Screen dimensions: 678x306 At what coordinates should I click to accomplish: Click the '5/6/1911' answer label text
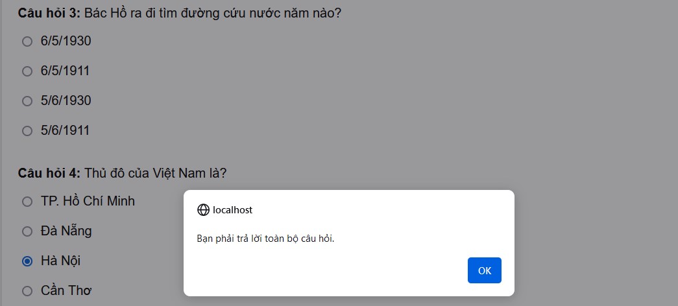66,130
